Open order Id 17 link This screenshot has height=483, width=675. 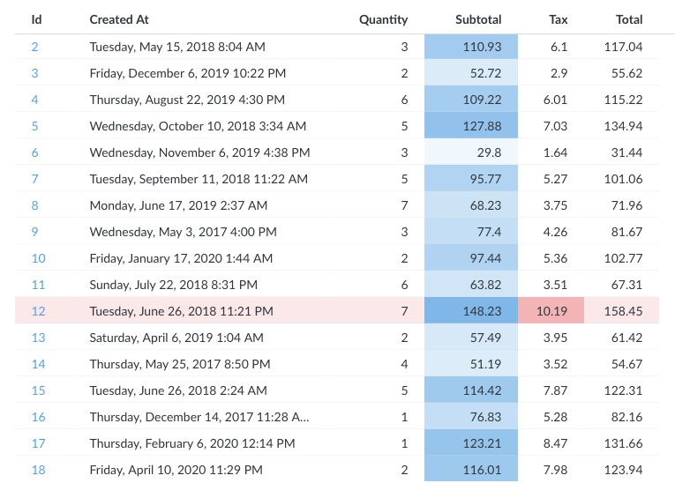click(x=38, y=443)
